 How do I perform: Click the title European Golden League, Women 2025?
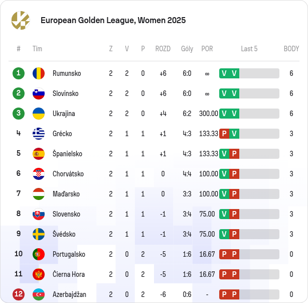[x=113, y=20]
